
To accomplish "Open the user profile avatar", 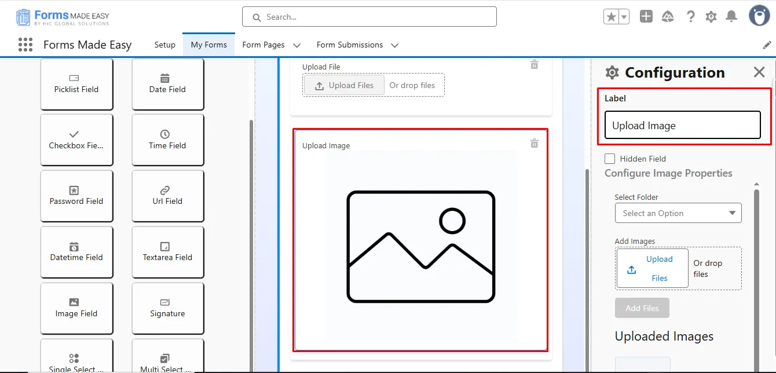I will point(759,16).
